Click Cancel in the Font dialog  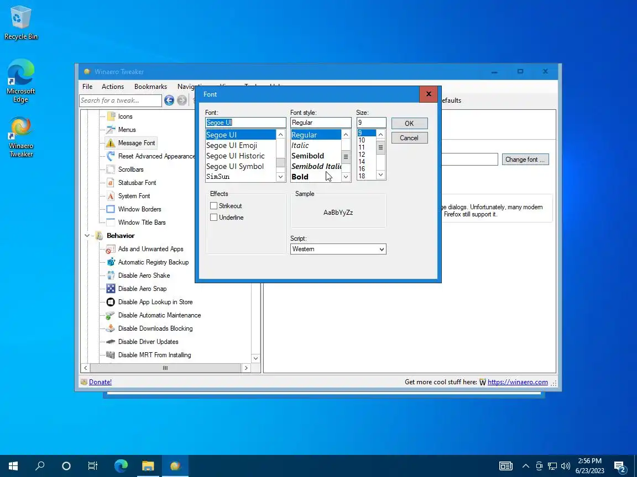pos(410,138)
